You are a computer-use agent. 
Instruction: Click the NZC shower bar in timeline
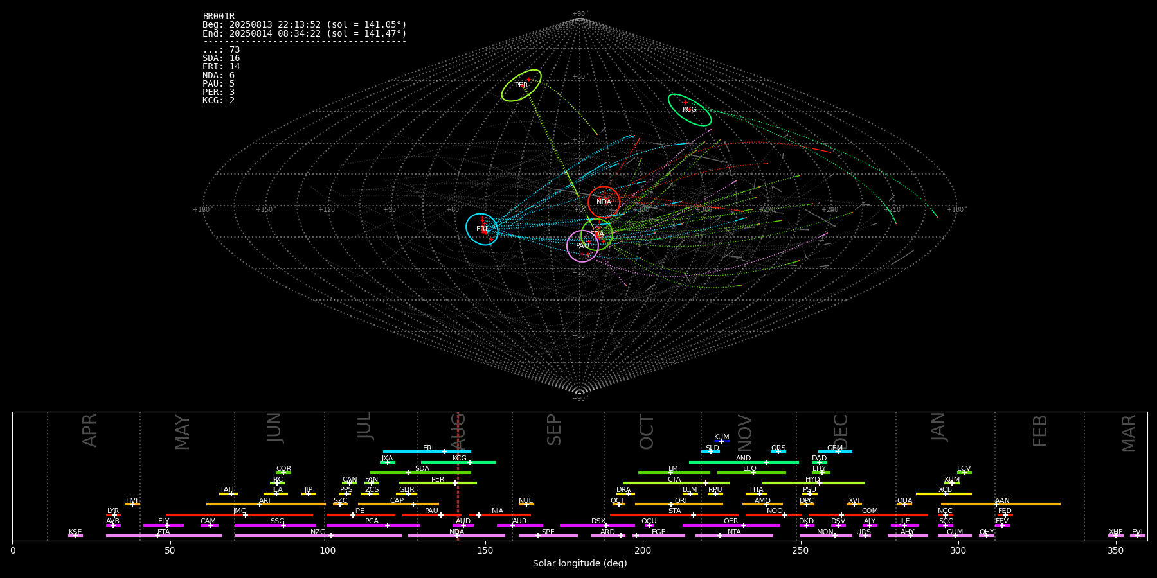318,536
